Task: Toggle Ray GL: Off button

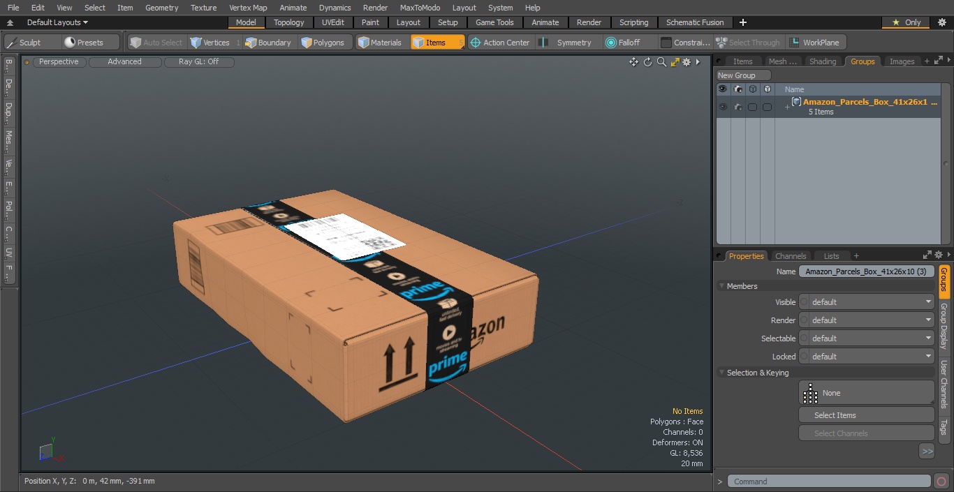Action: 199,62
